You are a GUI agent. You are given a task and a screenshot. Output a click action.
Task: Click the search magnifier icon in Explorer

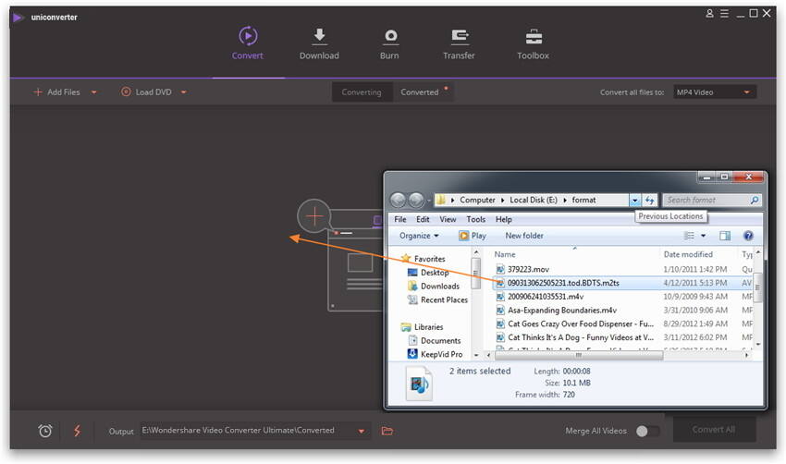click(755, 200)
